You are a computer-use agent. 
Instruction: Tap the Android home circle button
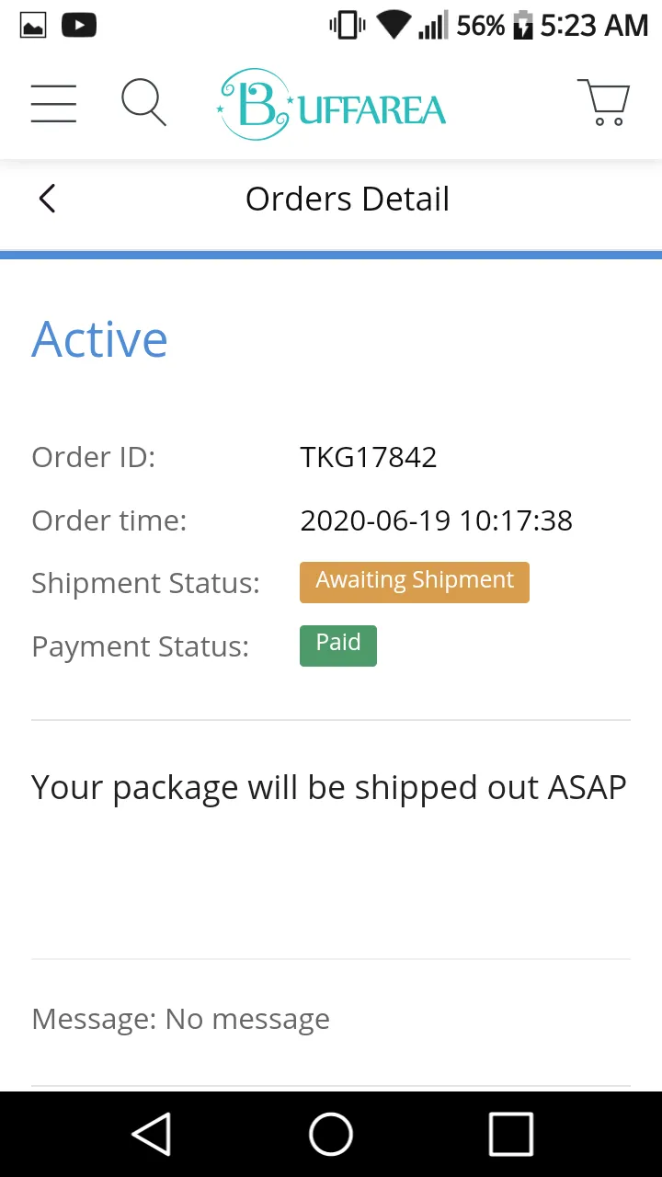tap(331, 1134)
